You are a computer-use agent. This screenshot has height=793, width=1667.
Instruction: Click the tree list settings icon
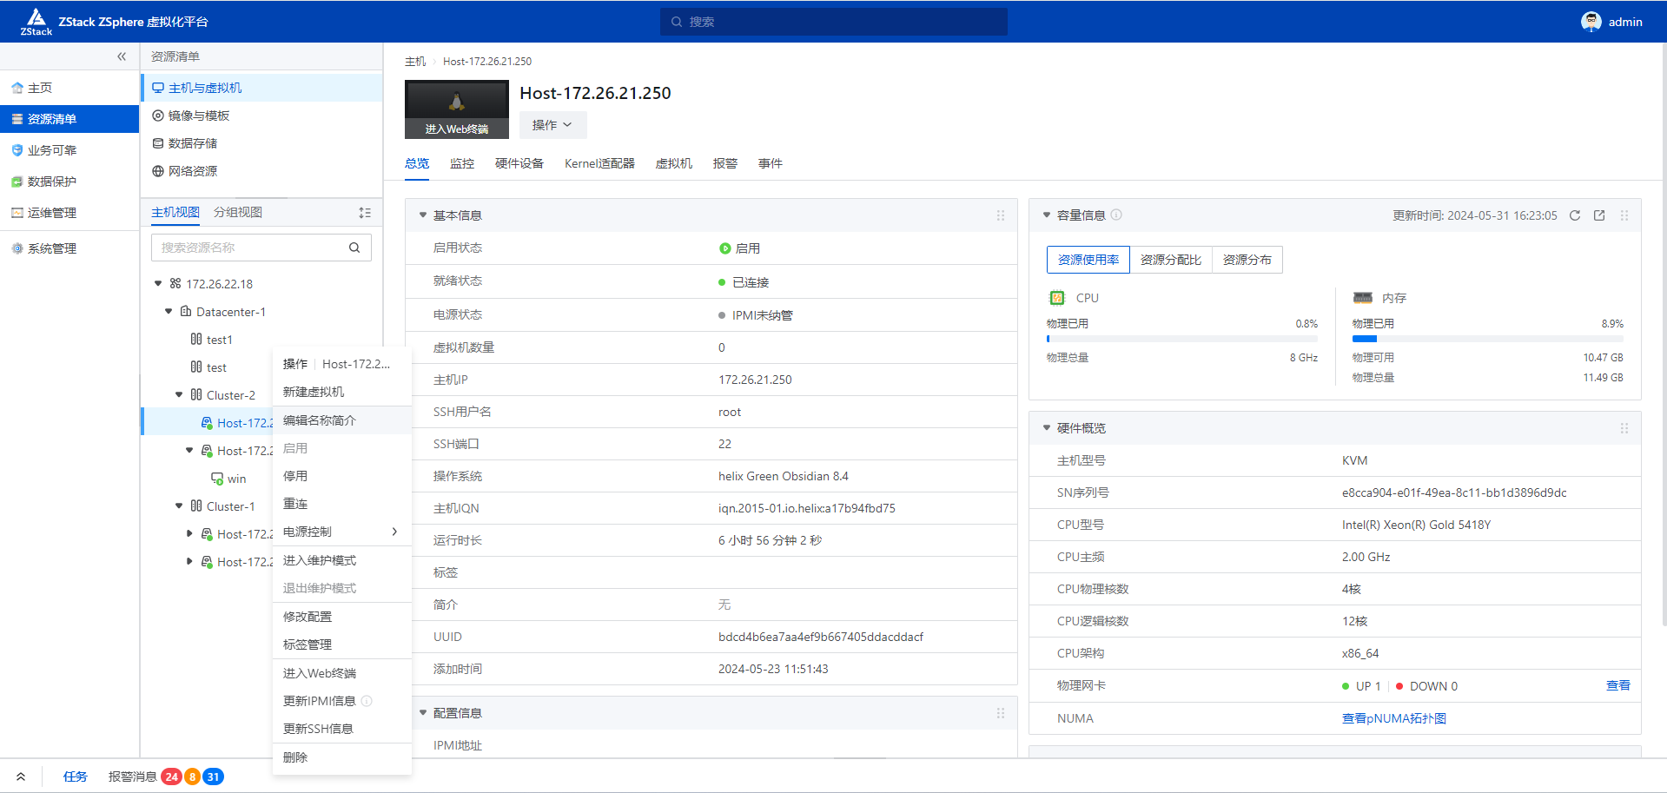[365, 213]
